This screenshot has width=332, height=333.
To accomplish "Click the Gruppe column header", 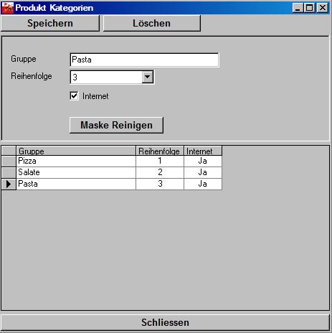I will [x=76, y=151].
